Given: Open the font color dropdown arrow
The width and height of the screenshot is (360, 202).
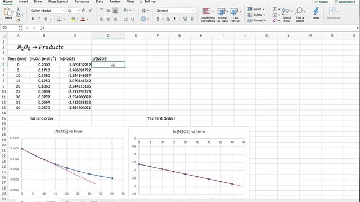Looking at the screenshot, I should 88,19.
